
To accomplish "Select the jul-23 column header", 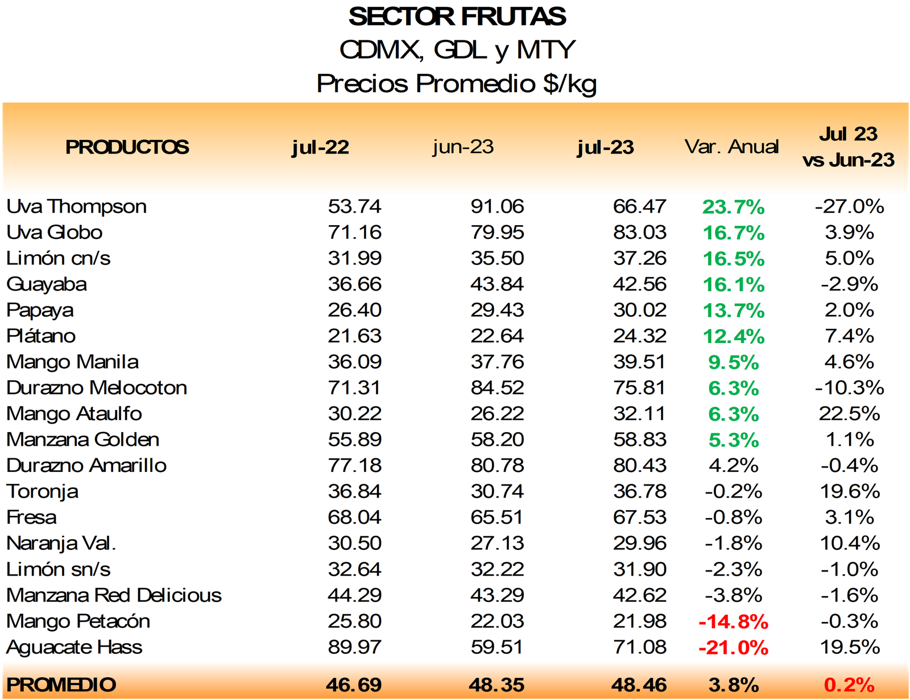I will [605, 147].
